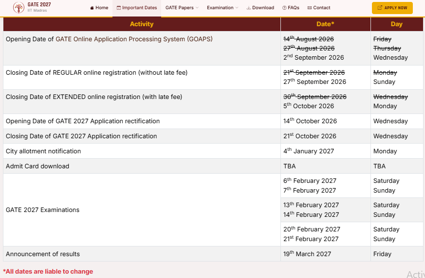The width and height of the screenshot is (425, 278).
Task: Select the 2nd September 2026 date
Action: (x=314, y=57)
